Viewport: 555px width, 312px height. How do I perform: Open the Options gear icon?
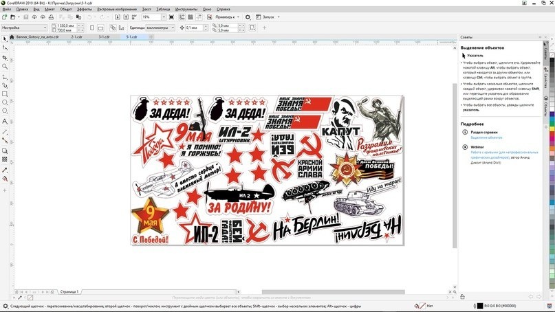point(248,17)
